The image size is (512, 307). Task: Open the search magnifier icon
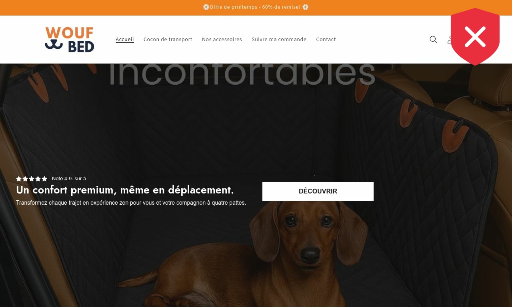pyautogui.click(x=433, y=40)
